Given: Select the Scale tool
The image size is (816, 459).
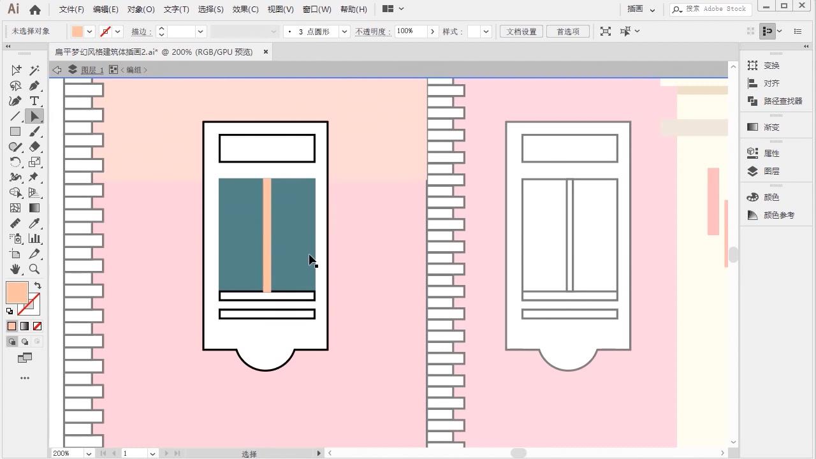Looking at the screenshot, I should click(x=34, y=162).
